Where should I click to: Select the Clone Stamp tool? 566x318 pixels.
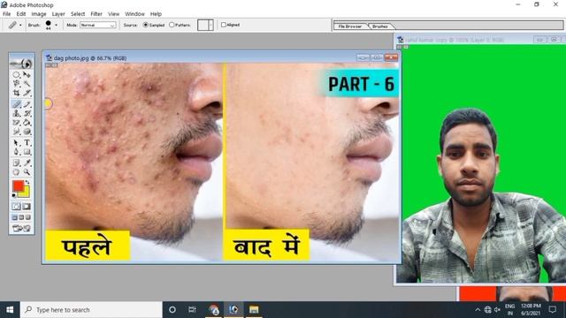[16, 113]
